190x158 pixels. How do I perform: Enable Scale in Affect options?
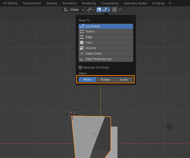tap(124, 80)
